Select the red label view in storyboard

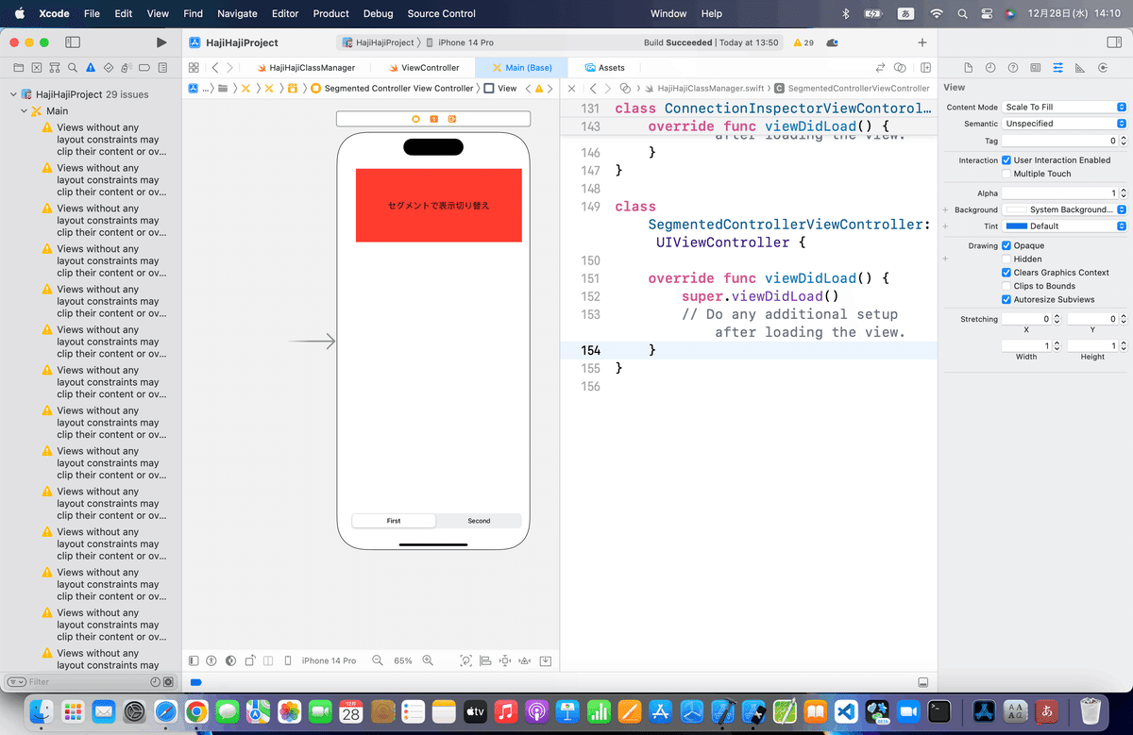[x=438, y=205]
